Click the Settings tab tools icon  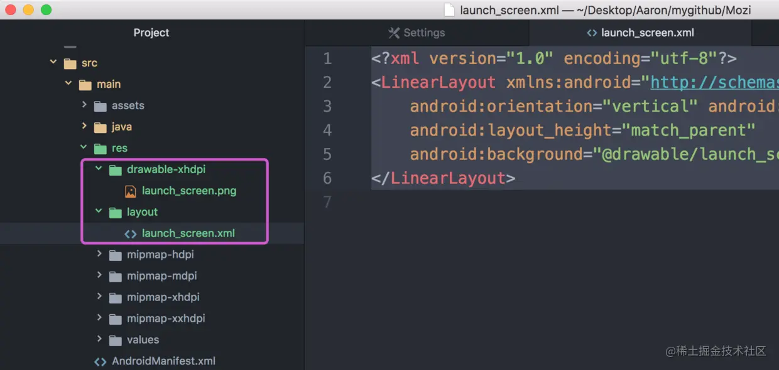pos(394,33)
